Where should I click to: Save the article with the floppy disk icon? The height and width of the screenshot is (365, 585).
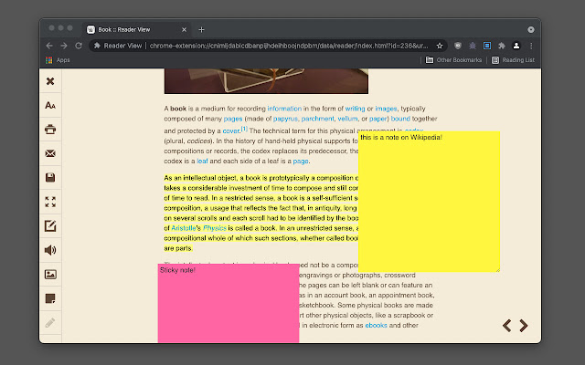[x=50, y=178]
